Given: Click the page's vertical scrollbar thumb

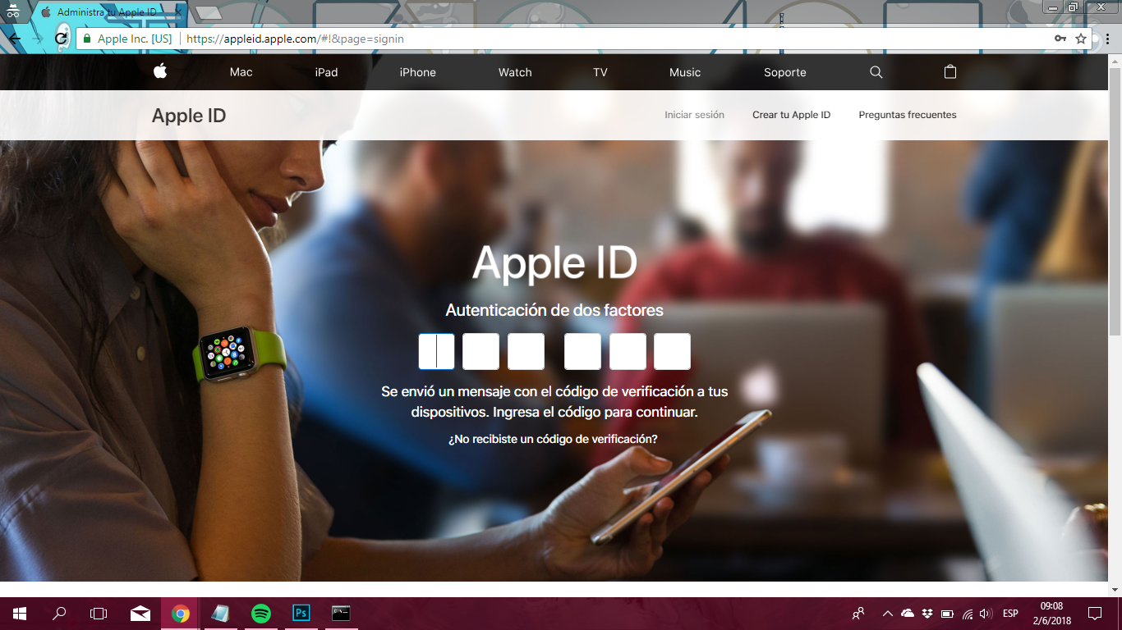Looking at the screenshot, I should [x=1115, y=201].
